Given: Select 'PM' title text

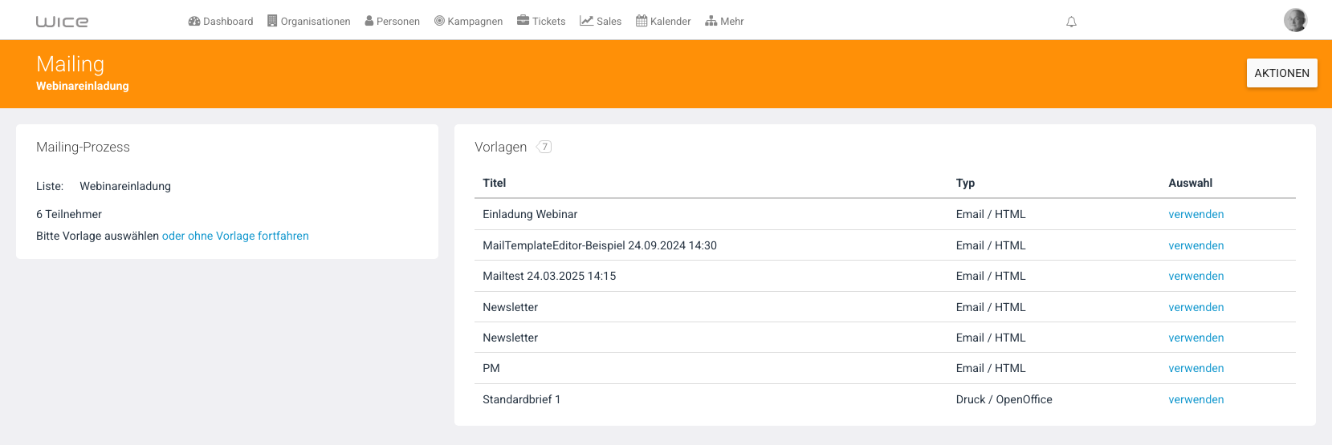Looking at the screenshot, I should coord(491,368).
